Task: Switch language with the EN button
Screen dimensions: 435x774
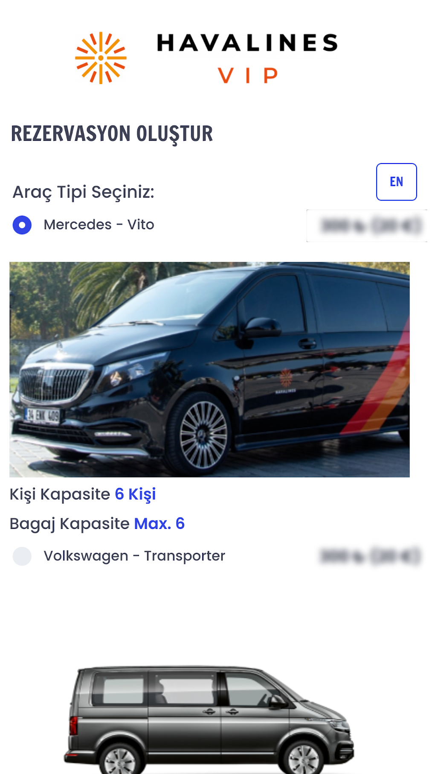Action: [396, 182]
